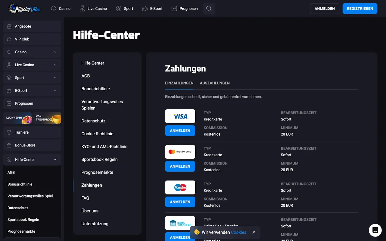Screen dimensions: 386x241
Task: Click the Anmelden button in the header
Action: (325, 9)
